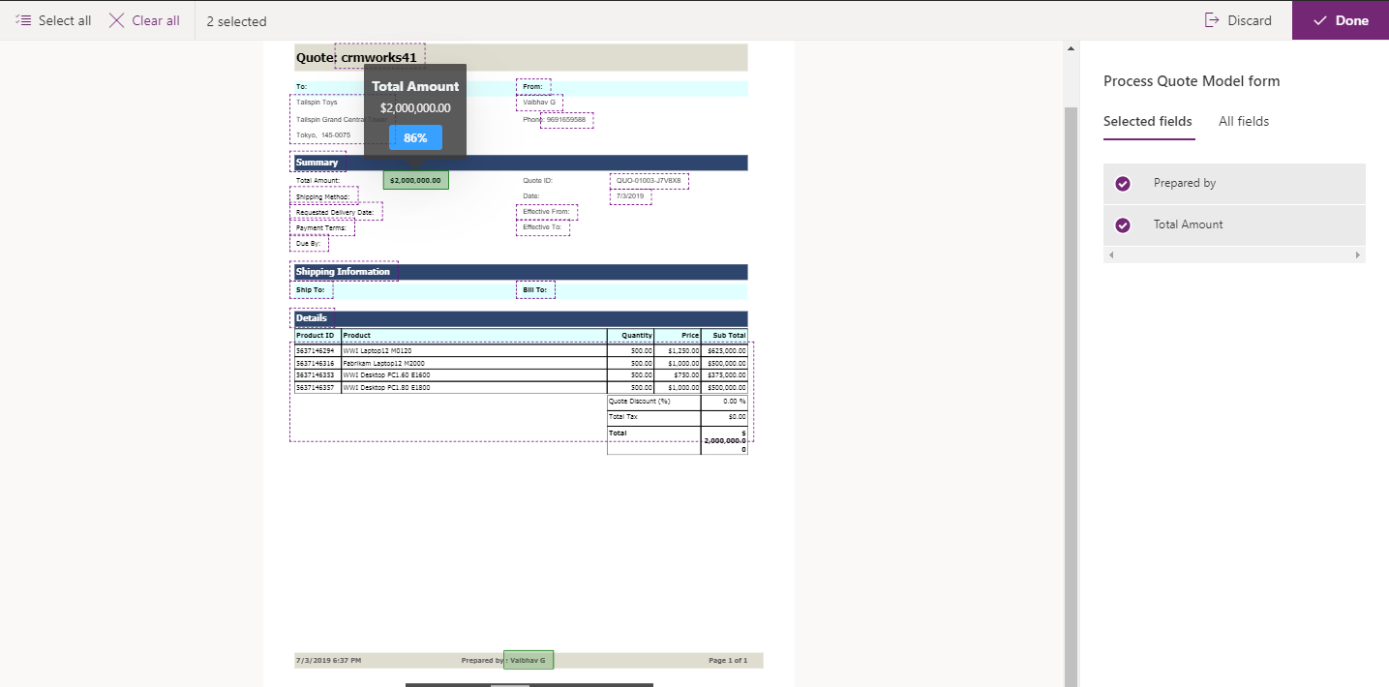The image size is (1389, 687).
Task: Select the 7/3/2019 date field
Action: (630, 196)
